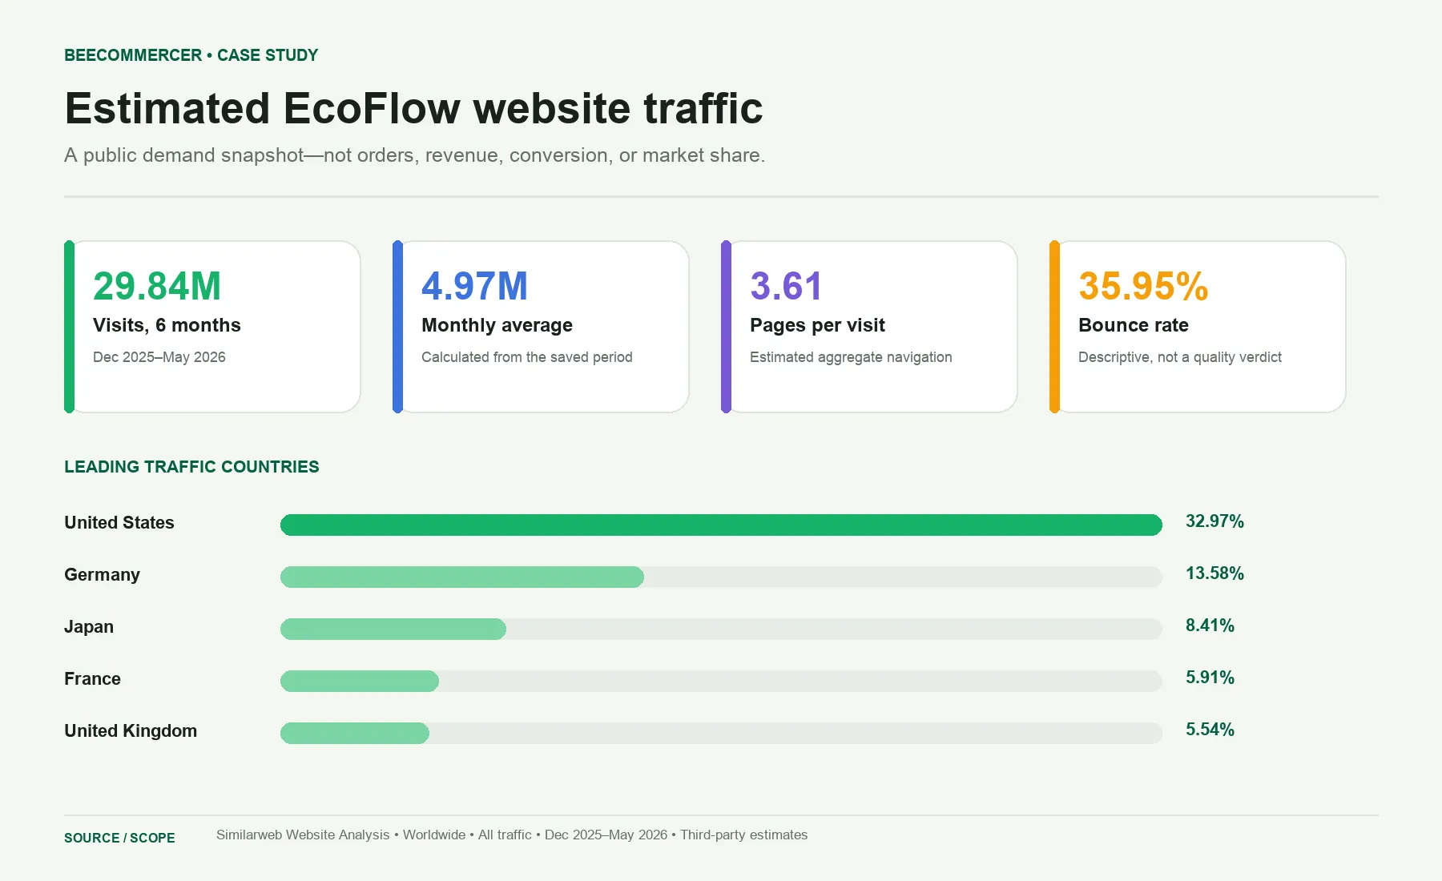The image size is (1442, 881).
Task: Click 'Descriptive, not a quality verdict' caption
Action: click(x=1179, y=357)
